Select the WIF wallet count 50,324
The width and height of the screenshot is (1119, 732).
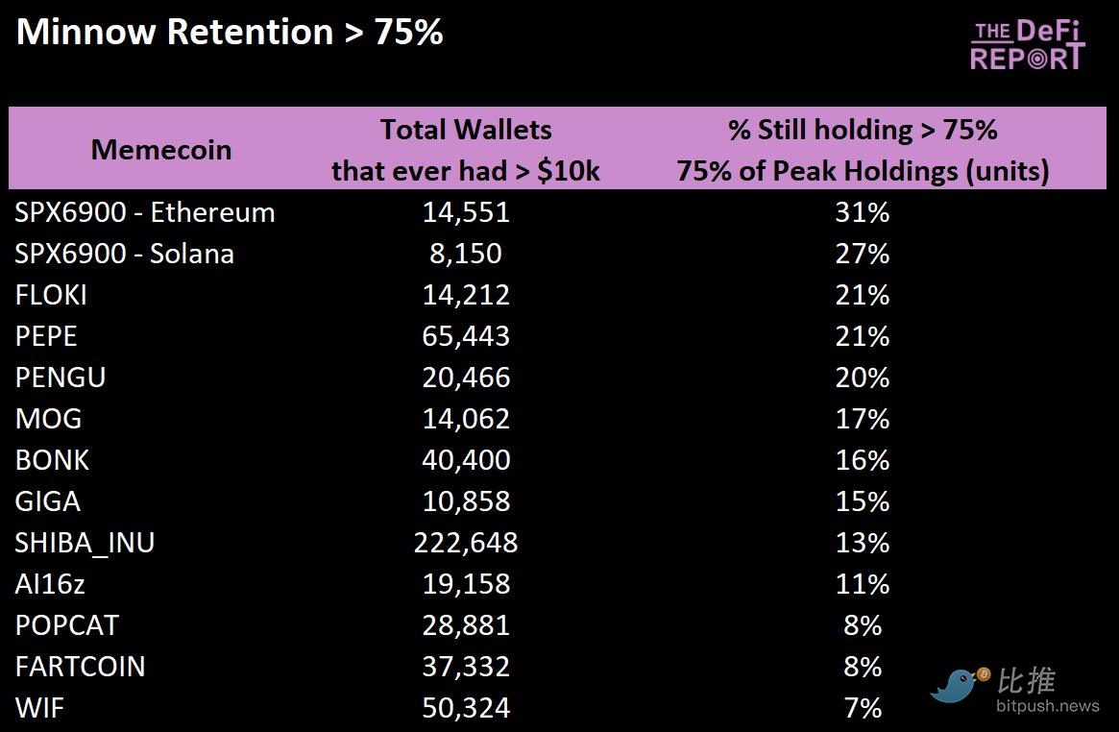pos(466,708)
